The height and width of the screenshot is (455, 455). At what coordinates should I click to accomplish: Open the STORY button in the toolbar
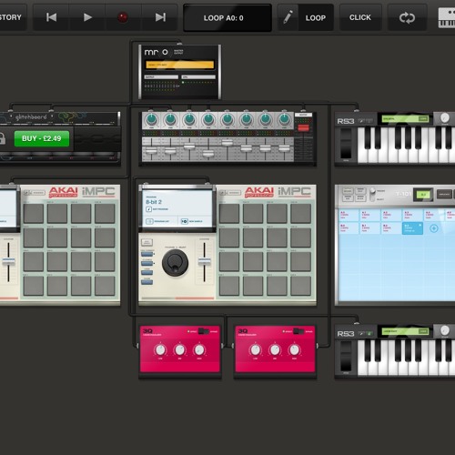point(12,17)
